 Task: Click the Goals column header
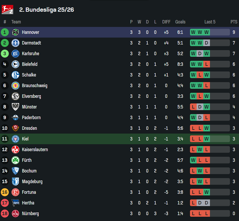180,22
